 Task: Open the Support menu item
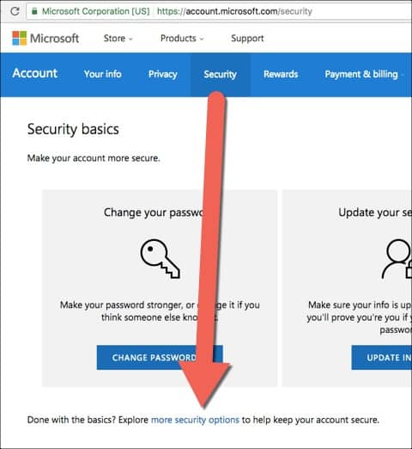(x=247, y=38)
